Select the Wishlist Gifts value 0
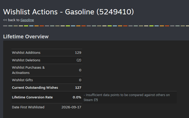The image size is (189, 118). coord(80,80)
